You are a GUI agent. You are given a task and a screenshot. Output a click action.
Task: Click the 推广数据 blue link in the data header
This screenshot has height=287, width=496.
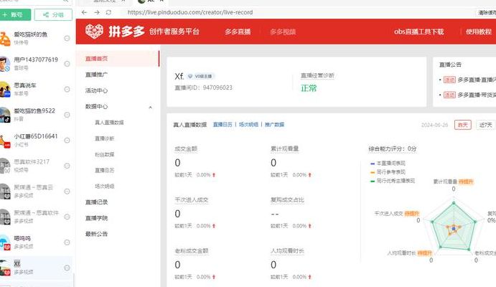(275, 125)
